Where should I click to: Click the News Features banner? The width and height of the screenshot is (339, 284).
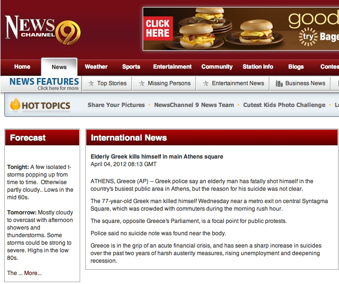click(x=44, y=83)
